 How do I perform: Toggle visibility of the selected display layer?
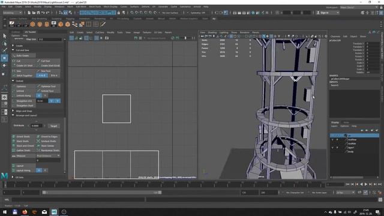332,136
